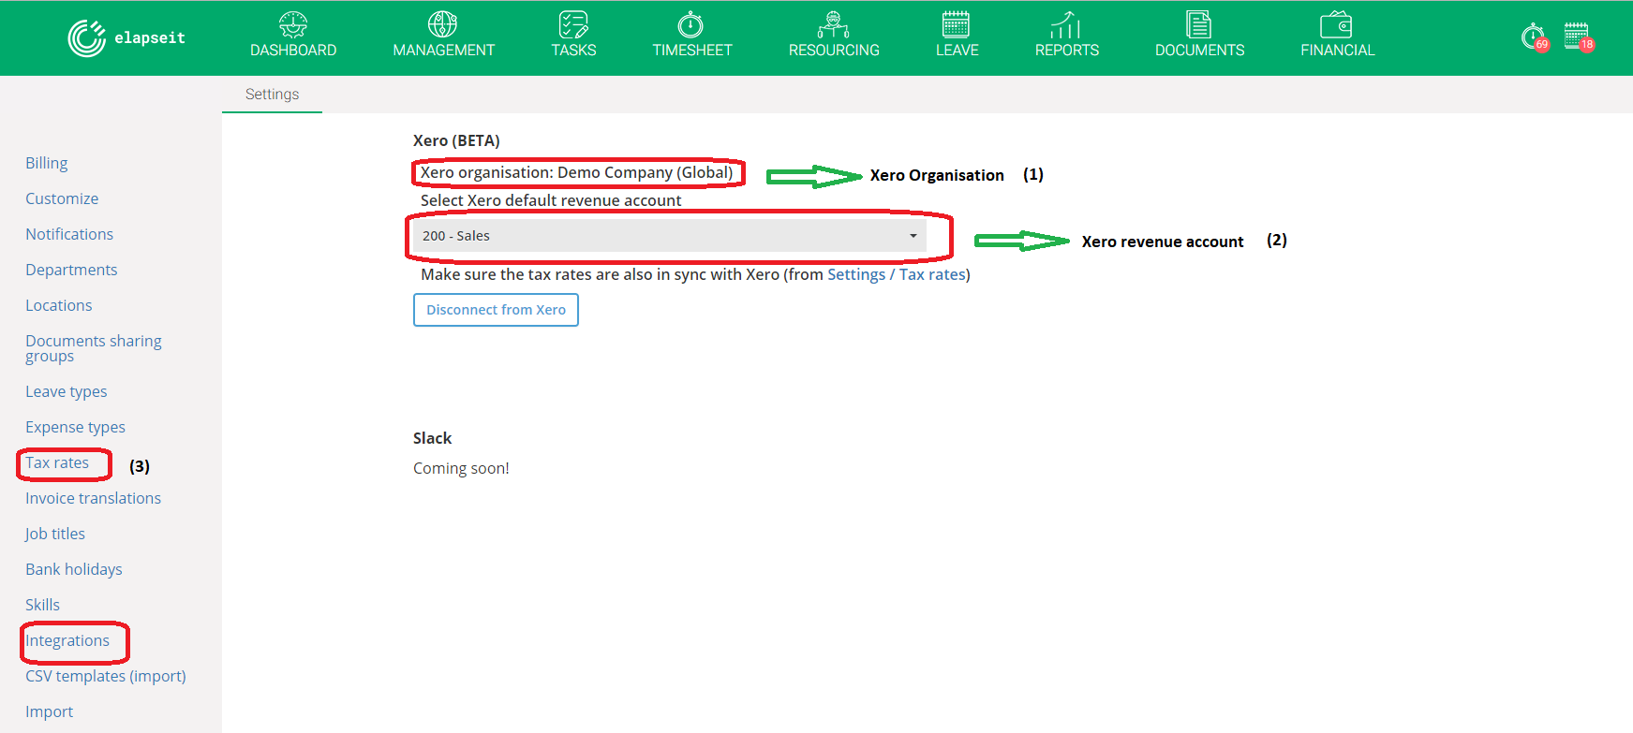Viewport: 1633px width, 733px height.
Task: Open Departments settings
Action: tap(71, 270)
